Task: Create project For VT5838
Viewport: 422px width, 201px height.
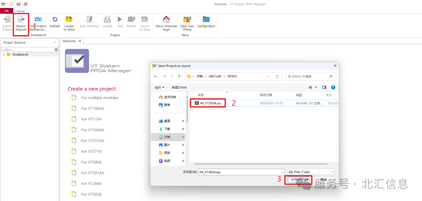Action: click(x=91, y=194)
